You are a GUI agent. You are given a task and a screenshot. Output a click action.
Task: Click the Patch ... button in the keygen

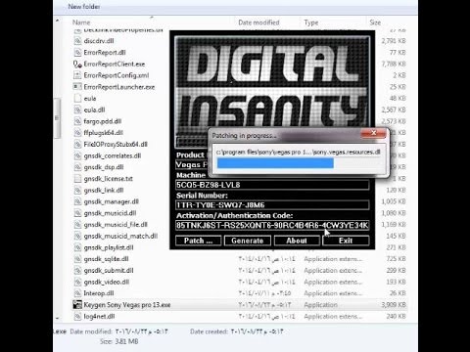click(x=199, y=241)
